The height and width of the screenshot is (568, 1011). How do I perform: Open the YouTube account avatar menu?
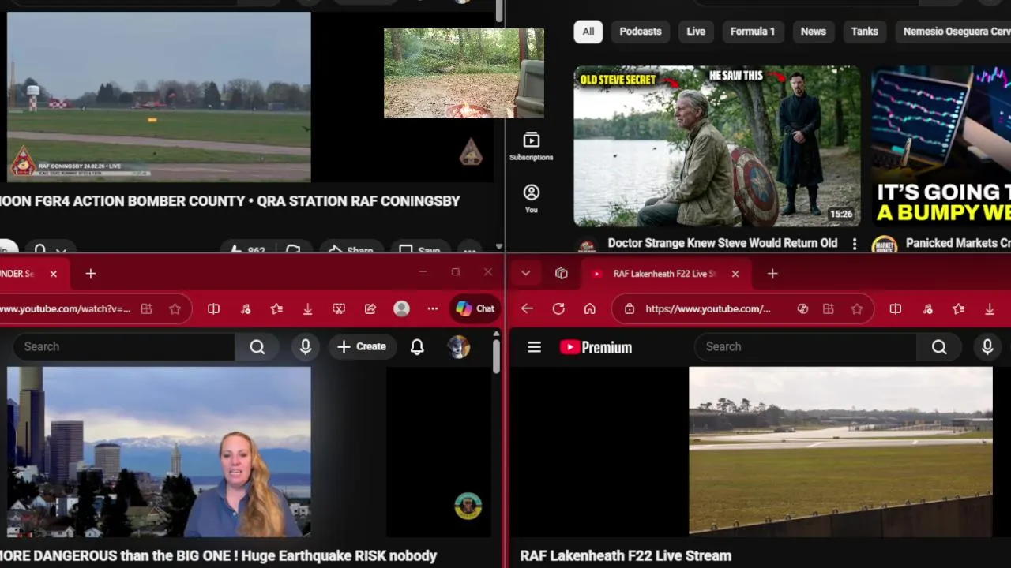(x=459, y=347)
